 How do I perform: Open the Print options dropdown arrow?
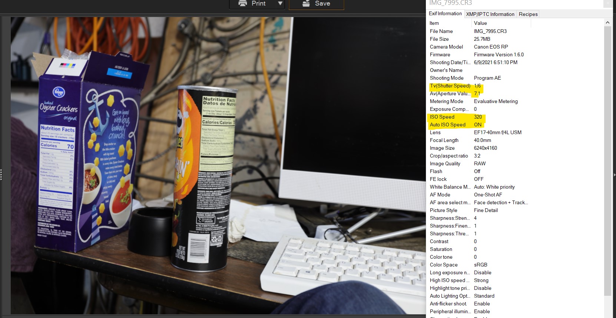(x=280, y=4)
